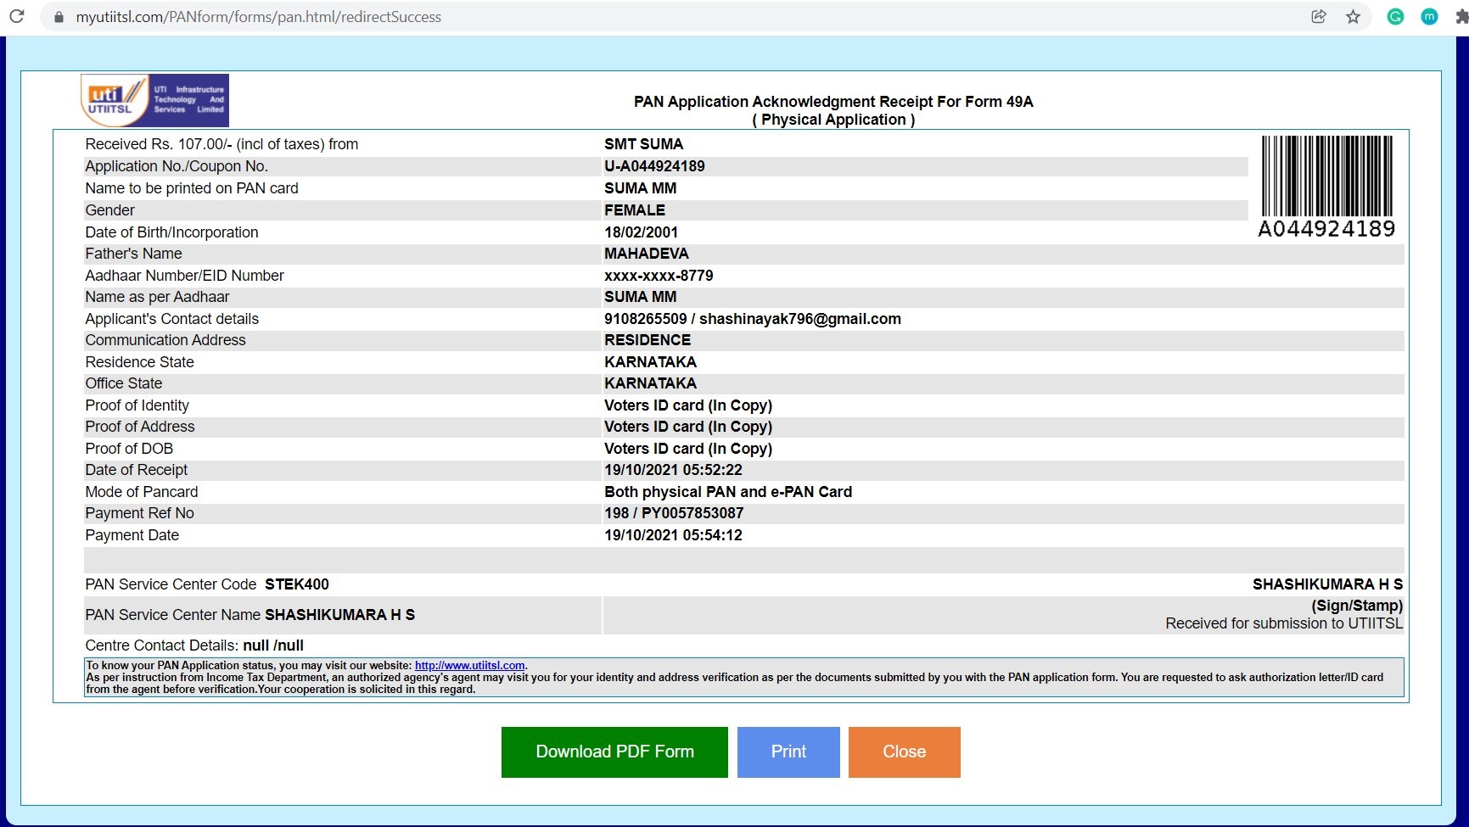Click Communication Address value RESIDENCE
This screenshot has height=827, width=1469.
click(x=648, y=340)
